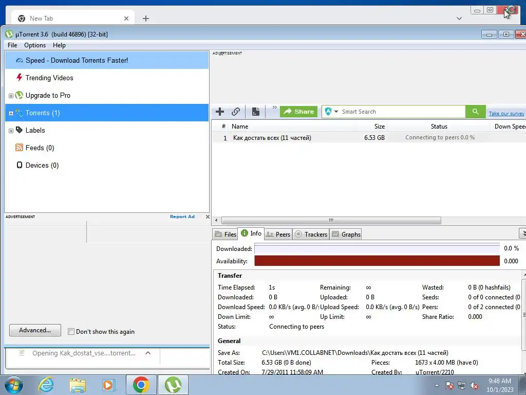526x395 pixels.
Task: Switch to the Info tab
Action: pyautogui.click(x=251, y=234)
